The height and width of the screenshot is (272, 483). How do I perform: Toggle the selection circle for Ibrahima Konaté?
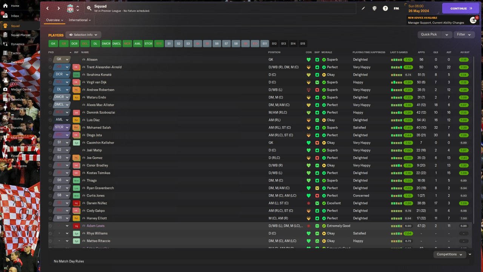pos(50,75)
